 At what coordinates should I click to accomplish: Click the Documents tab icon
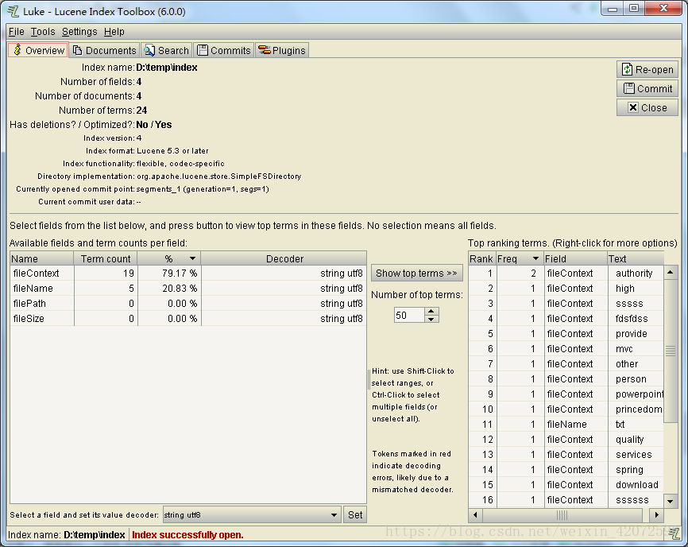coord(78,50)
